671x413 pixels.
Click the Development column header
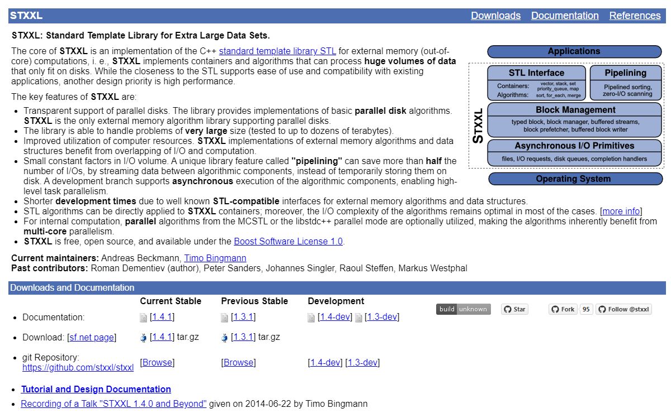336,301
